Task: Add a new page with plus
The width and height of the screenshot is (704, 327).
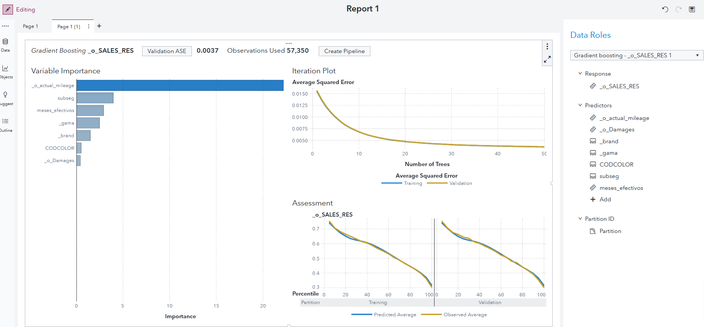Action: point(99,26)
